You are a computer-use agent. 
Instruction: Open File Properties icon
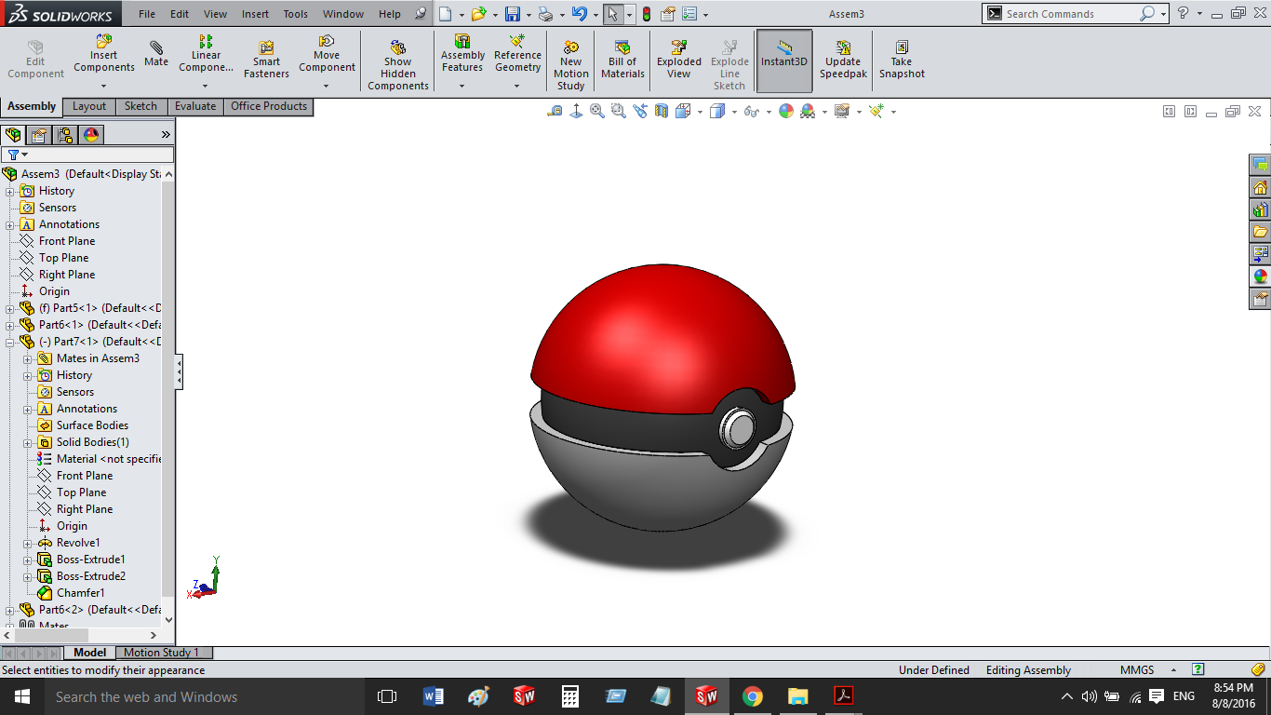[668, 14]
